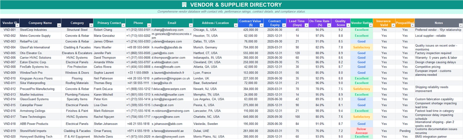Click the Dubai, UAE address cell
The height and width of the screenshot is (139, 463).
coord(215,131)
